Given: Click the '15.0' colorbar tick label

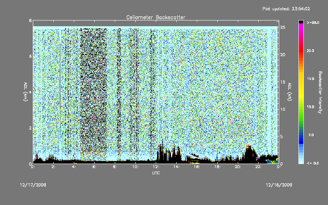Looking at the screenshot, I should [310, 79].
